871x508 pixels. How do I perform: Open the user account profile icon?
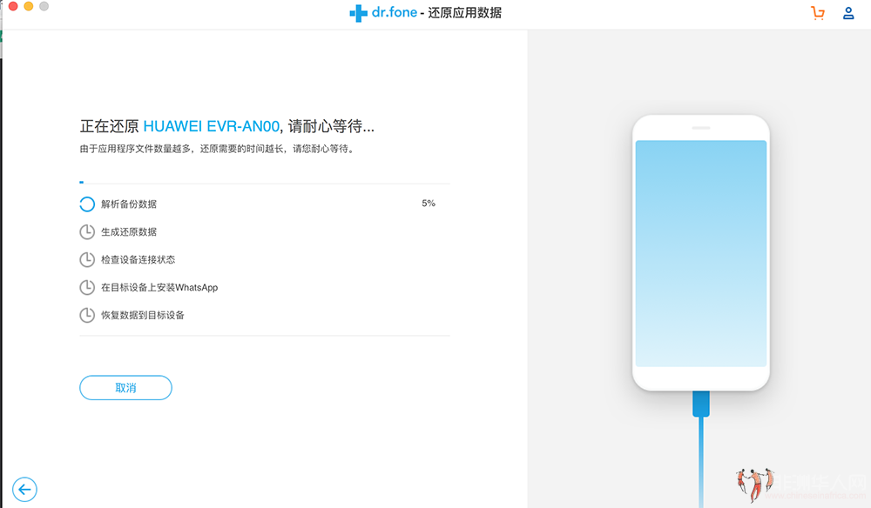click(x=848, y=13)
